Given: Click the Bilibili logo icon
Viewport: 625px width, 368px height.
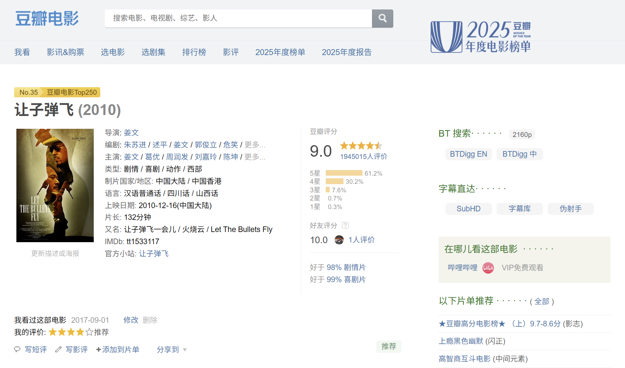Looking at the screenshot, I should [x=488, y=268].
